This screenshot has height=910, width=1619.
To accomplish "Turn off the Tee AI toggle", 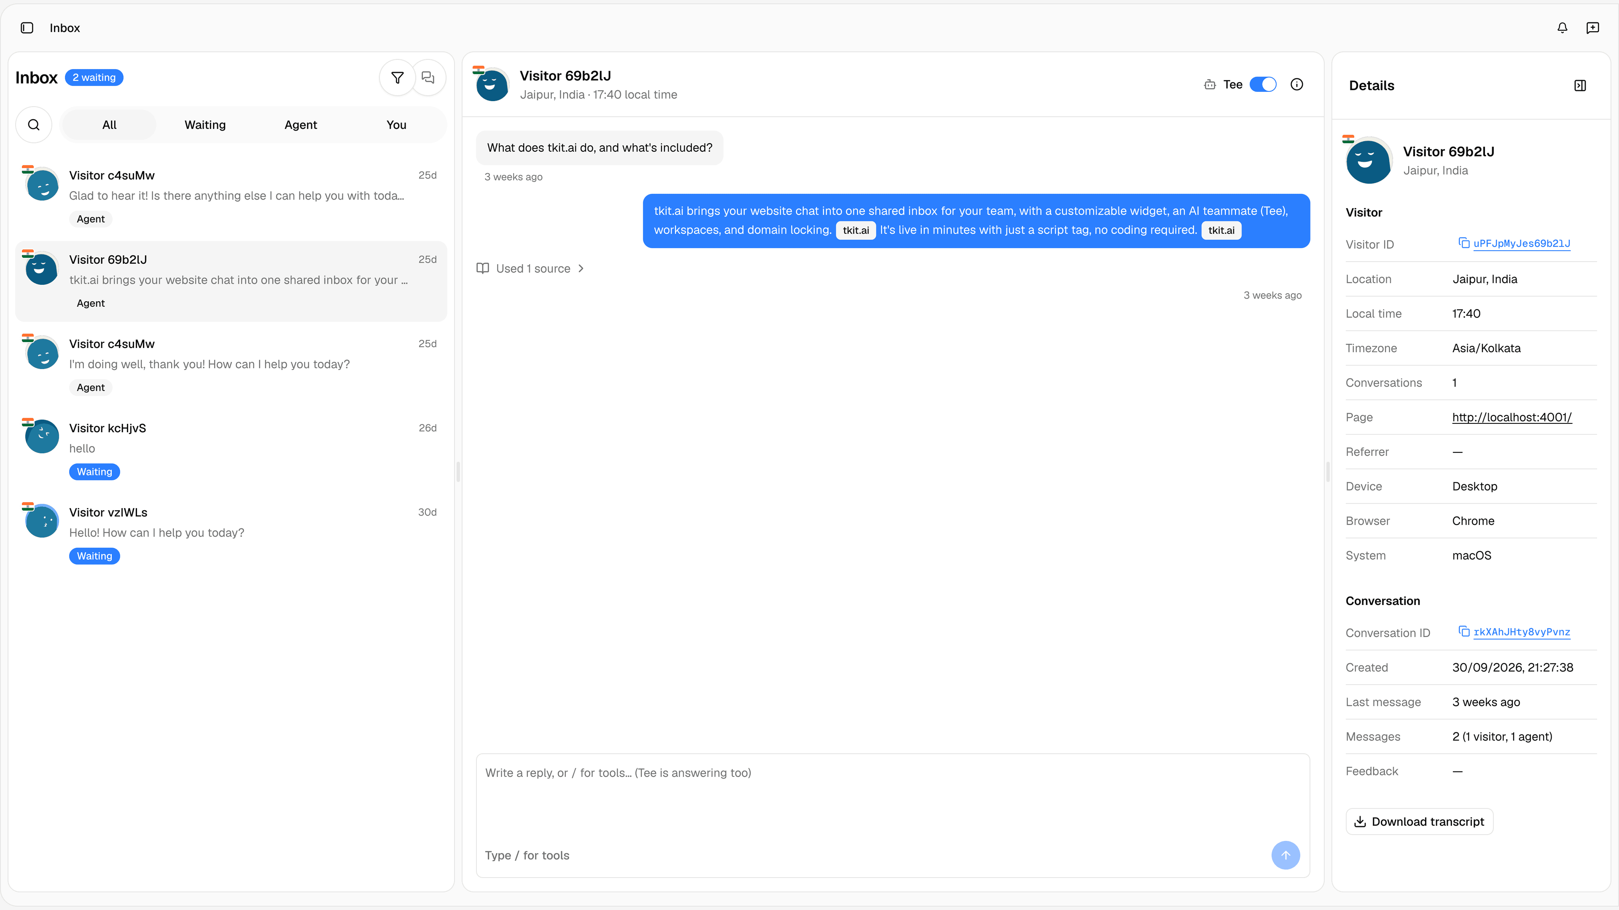I will (1263, 85).
